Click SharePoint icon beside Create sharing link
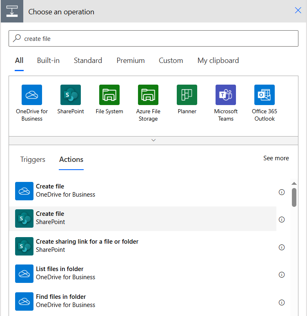The image size is (307, 316). (x=24, y=246)
